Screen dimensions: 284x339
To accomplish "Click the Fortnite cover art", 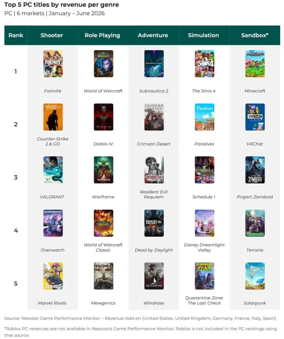I will (53, 64).
